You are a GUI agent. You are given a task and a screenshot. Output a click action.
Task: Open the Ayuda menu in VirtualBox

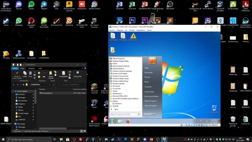coord(149,30)
